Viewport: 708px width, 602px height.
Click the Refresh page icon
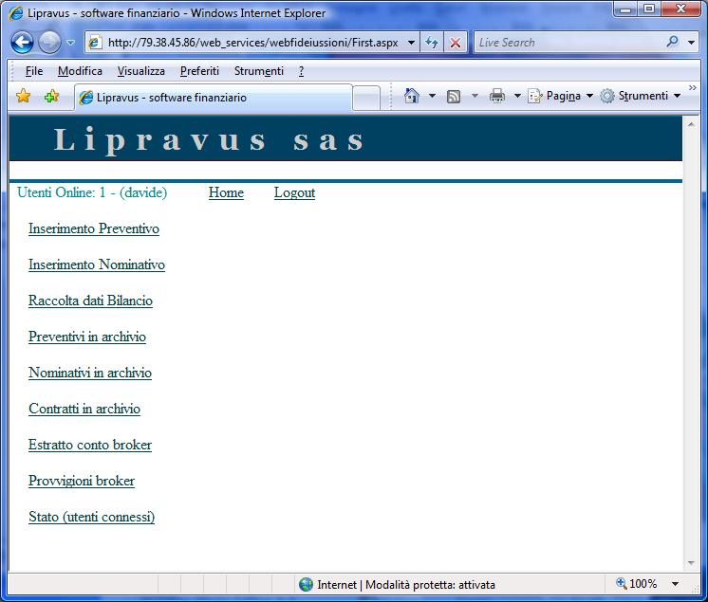432,43
